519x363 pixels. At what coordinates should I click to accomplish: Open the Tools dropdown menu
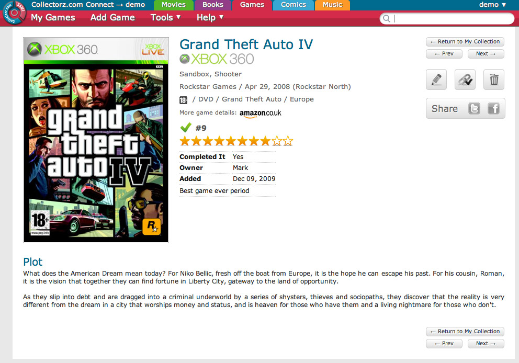point(165,17)
